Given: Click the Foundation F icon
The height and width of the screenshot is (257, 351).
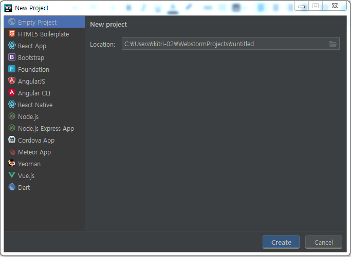Looking at the screenshot, I should pyautogui.click(x=12, y=69).
